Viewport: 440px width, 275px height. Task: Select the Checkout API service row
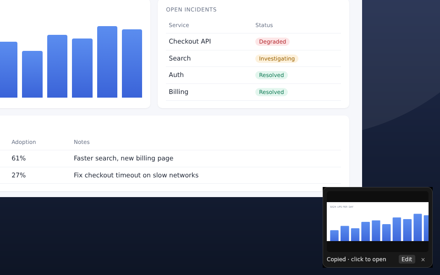click(253, 42)
